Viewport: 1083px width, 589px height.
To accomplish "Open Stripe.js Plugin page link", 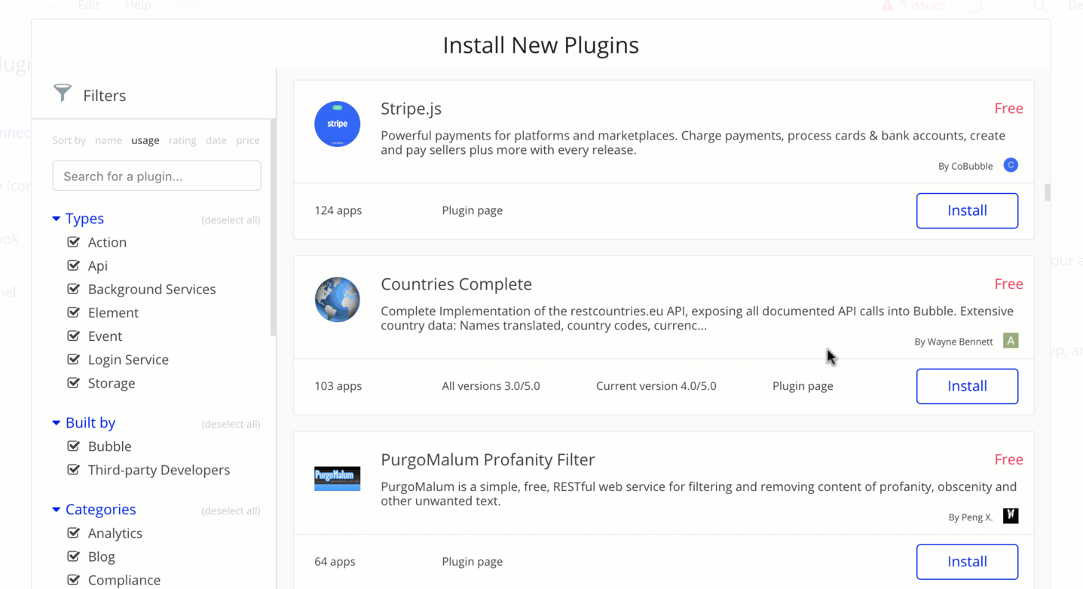I will [472, 210].
